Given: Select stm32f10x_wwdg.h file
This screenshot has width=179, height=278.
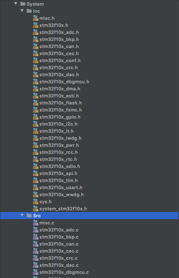Looking at the screenshot, I should [x=62, y=195].
